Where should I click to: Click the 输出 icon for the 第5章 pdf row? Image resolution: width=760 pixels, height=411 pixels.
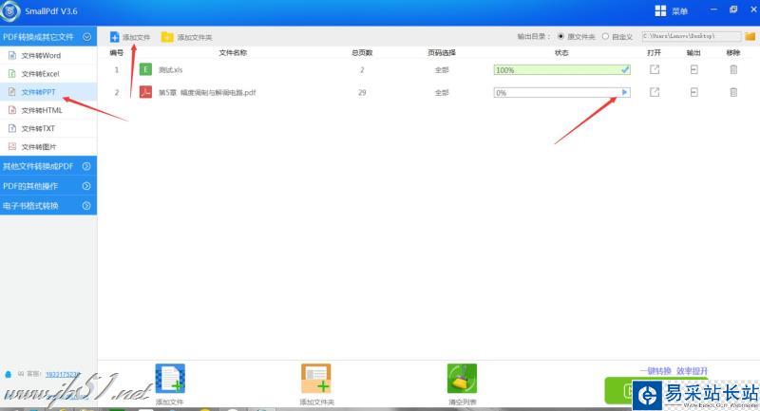(694, 92)
